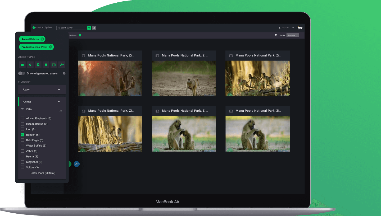
Task: Open thumbnail of three baboons on log
Action: coord(257,78)
